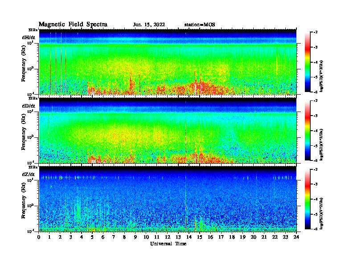The image size is (353, 272).
Task: Click the '32Hz' label above dZ/dt
Action: (33, 167)
